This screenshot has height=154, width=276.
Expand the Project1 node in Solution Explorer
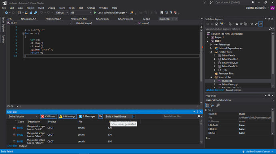coord(207,37)
